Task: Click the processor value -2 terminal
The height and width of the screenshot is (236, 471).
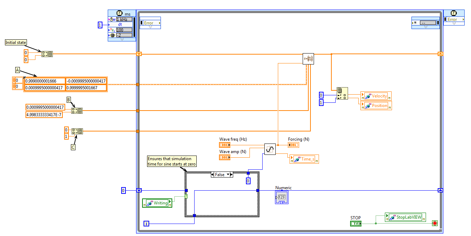Action: pyautogui.click(x=124, y=35)
